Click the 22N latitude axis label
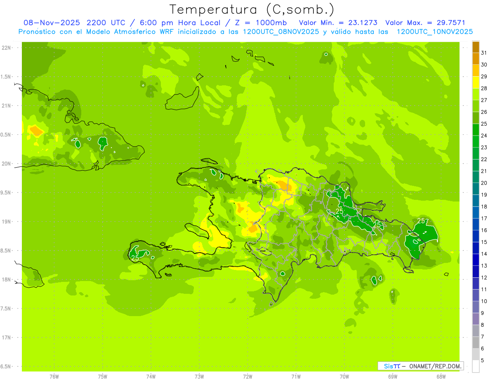The width and height of the screenshot is (495, 382). point(7,48)
